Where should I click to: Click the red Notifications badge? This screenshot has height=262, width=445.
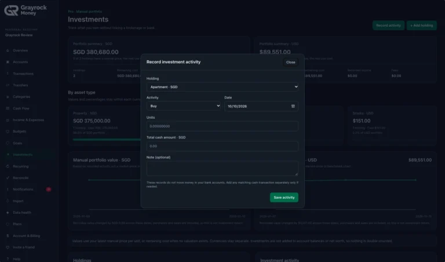pos(49,190)
